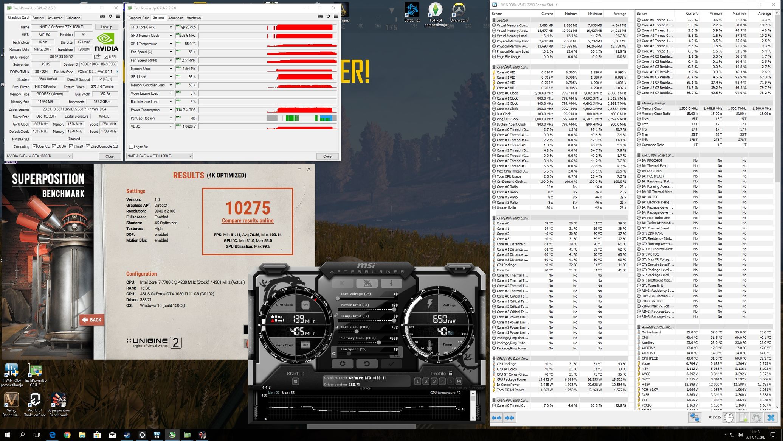Click the Bus Interface question mark help
This screenshot has width=783, height=441.
coord(117,72)
